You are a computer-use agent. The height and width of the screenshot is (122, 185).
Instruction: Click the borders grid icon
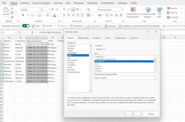click(40, 15)
